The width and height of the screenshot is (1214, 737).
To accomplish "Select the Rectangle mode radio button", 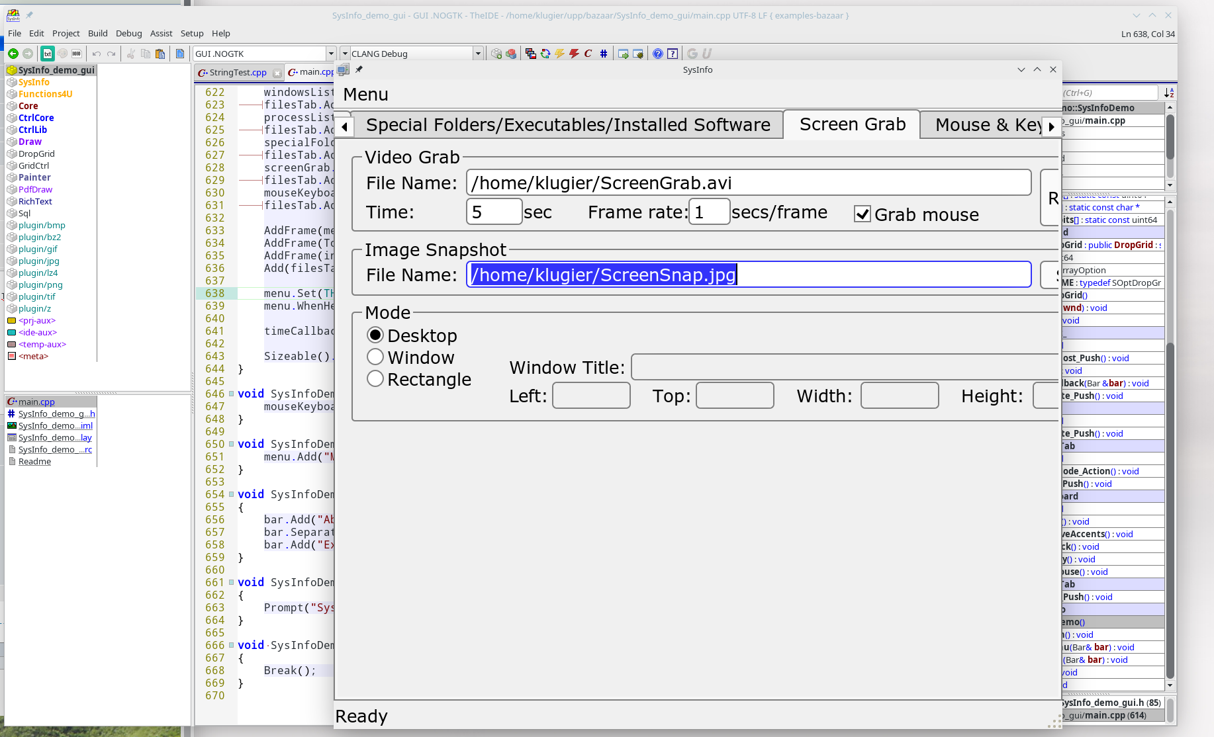I will coord(375,379).
